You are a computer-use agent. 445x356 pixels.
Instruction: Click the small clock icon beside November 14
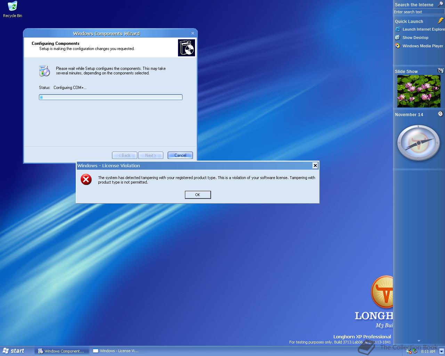440,114
